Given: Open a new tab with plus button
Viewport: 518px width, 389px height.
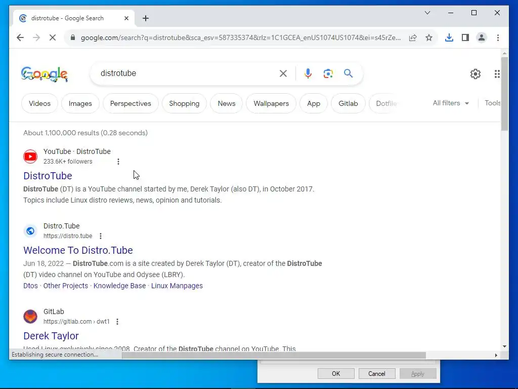Looking at the screenshot, I should tap(146, 18).
